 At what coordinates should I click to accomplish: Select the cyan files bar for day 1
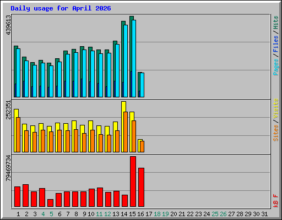18,73
